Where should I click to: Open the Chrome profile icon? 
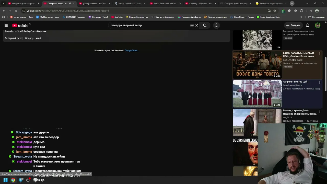[x=317, y=11]
